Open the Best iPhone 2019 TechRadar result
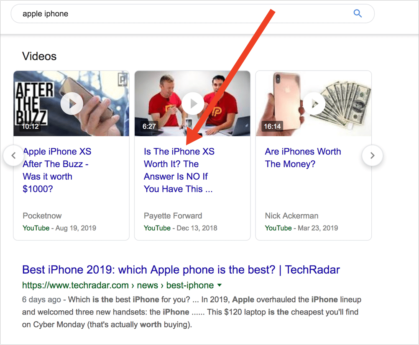The height and width of the screenshot is (345, 419). click(181, 270)
